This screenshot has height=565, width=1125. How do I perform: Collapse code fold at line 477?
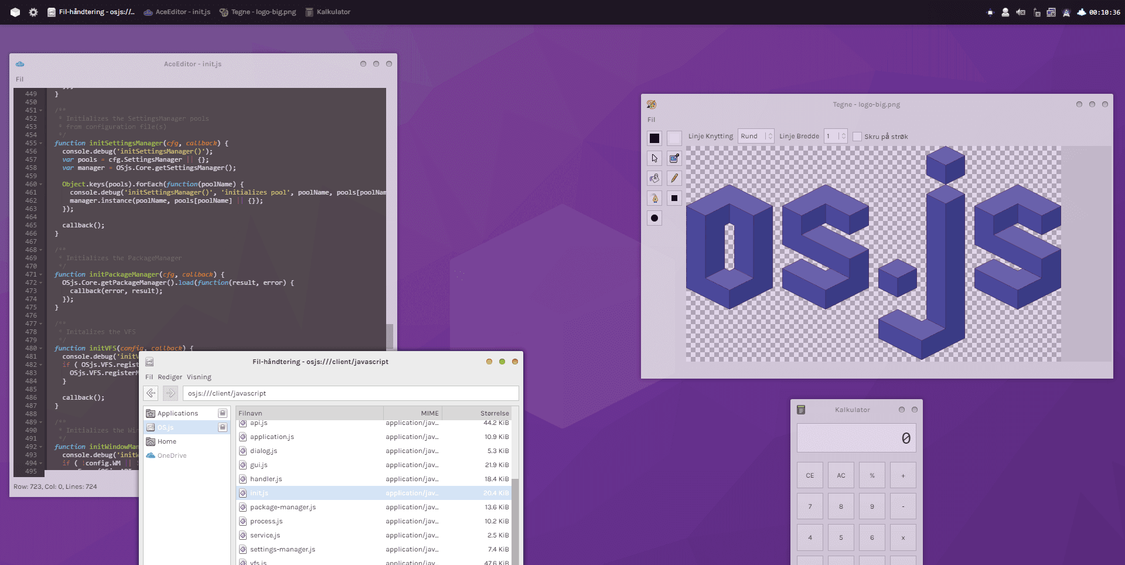41,324
